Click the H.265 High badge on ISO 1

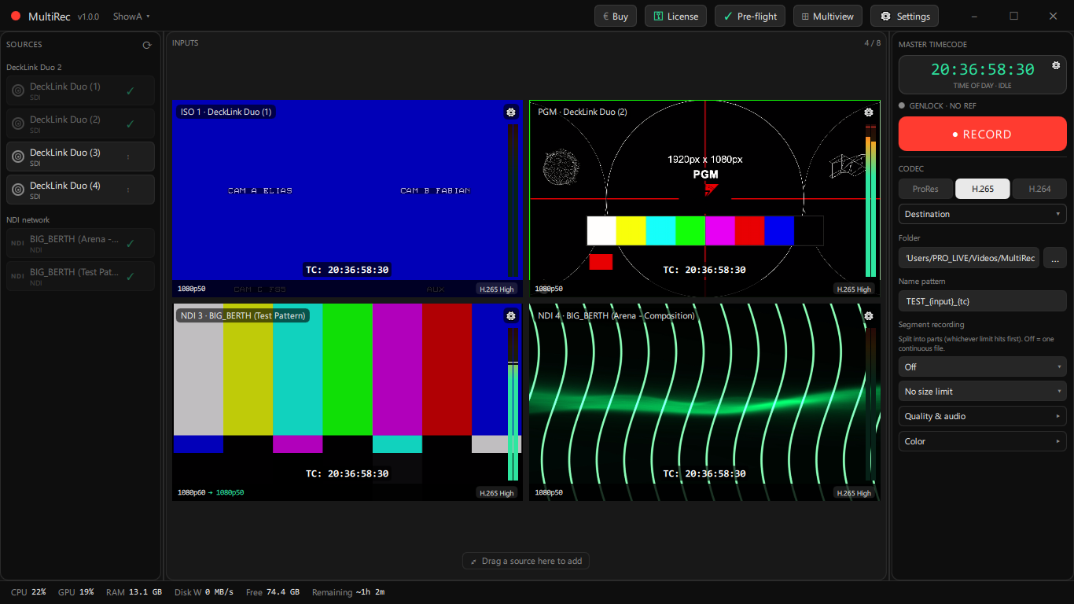click(497, 289)
